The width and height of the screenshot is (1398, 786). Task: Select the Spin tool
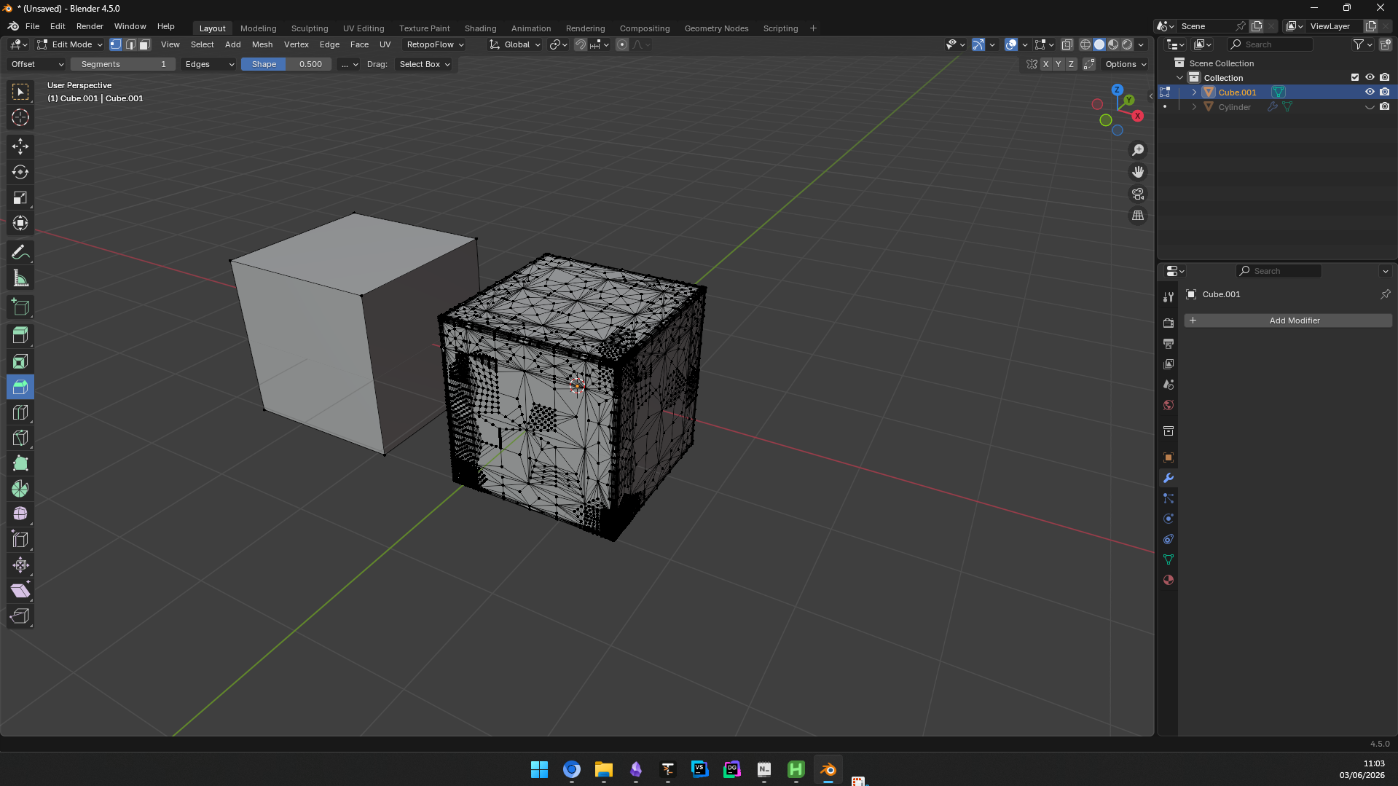(20, 489)
